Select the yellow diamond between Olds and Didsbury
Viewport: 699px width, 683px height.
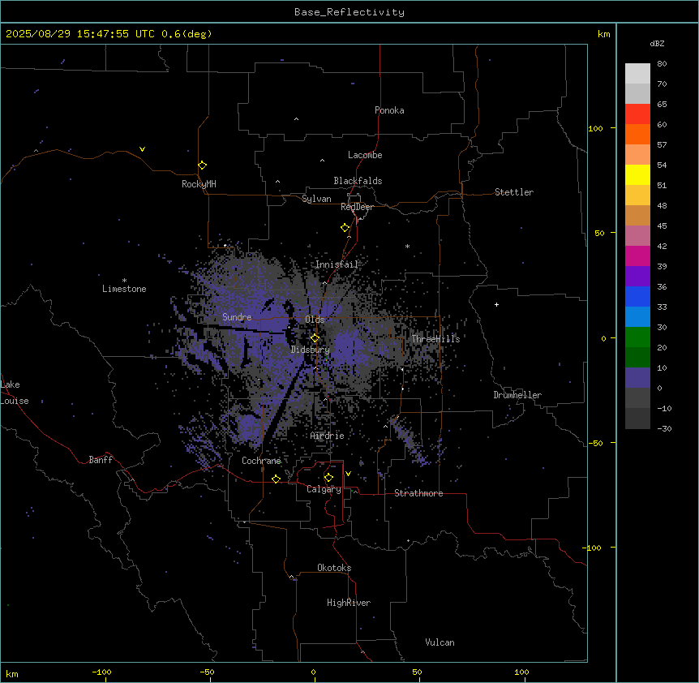coord(315,338)
